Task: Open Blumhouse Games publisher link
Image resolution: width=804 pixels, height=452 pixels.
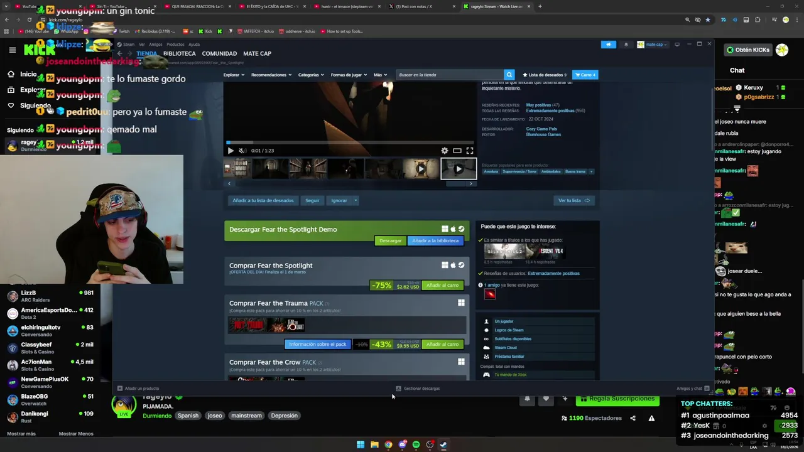Action: tap(543, 134)
